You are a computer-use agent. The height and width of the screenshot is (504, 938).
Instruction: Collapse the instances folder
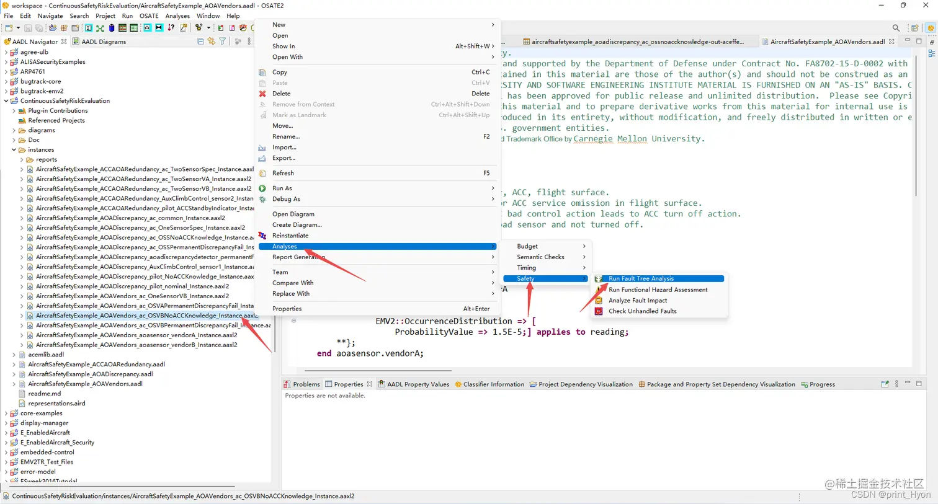pyautogui.click(x=14, y=149)
